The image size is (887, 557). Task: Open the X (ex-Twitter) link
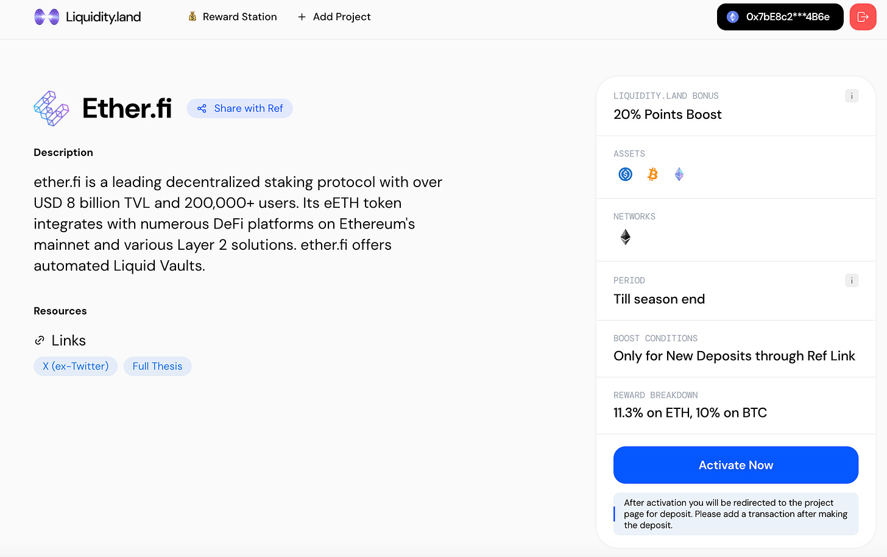coord(76,366)
